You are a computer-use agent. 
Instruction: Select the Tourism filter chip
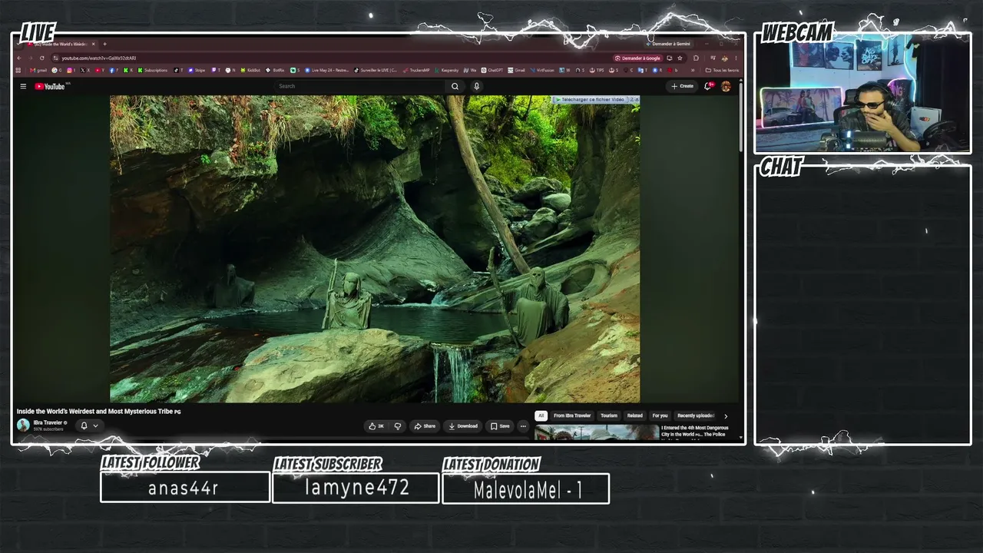click(608, 416)
